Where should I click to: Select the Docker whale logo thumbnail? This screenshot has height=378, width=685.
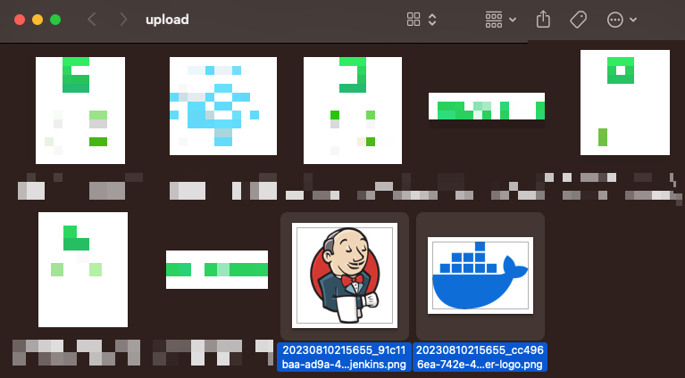[x=480, y=275]
